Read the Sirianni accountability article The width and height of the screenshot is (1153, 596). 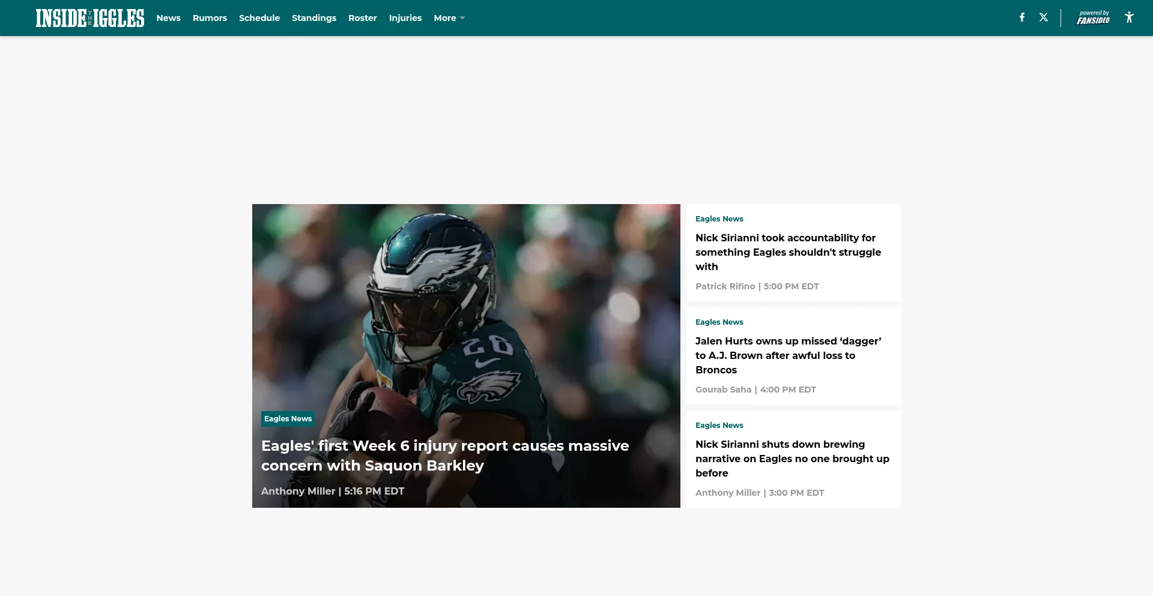788,252
